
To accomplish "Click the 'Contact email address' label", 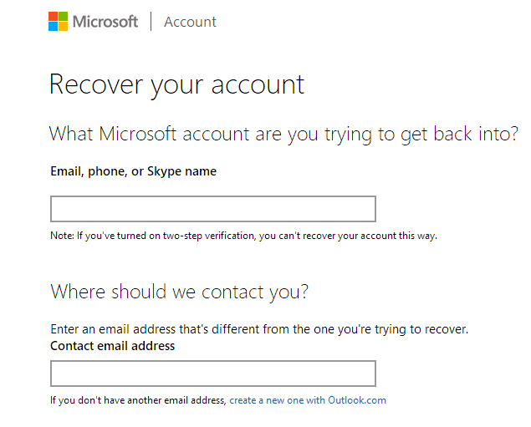I will tap(112, 346).
